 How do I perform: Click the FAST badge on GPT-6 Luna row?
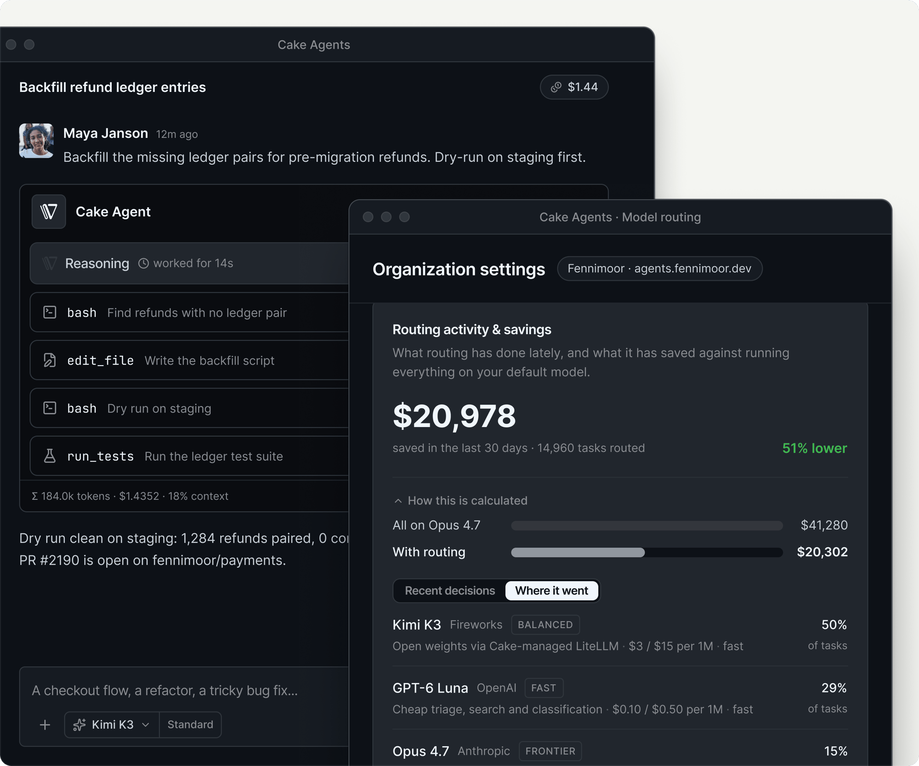pyautogui.click(x=544, y=688)
